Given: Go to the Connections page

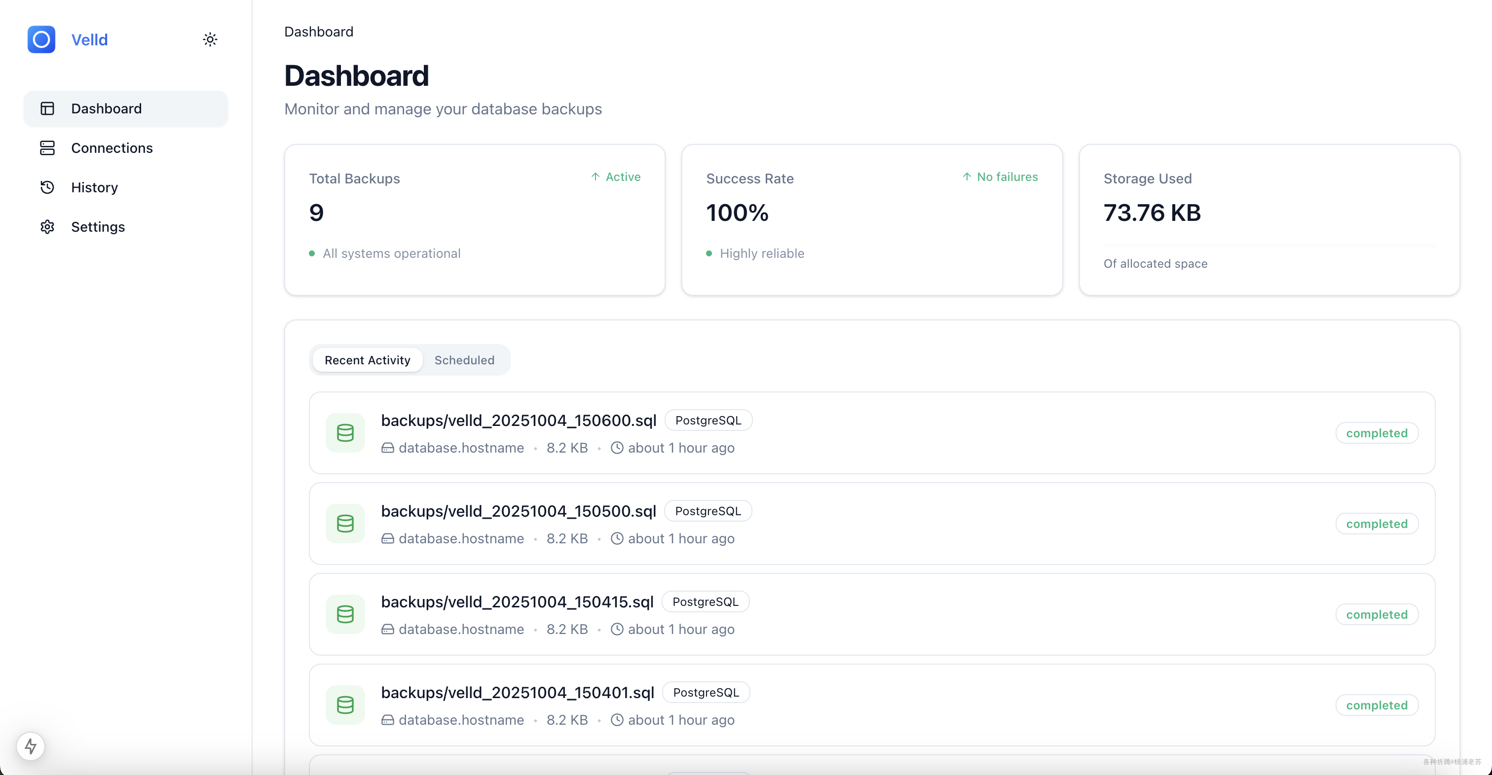Looking at the screenshot, I should point(112,147).
